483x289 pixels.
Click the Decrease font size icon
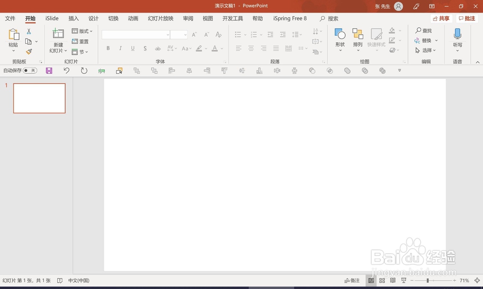click(x=206, y=34)
